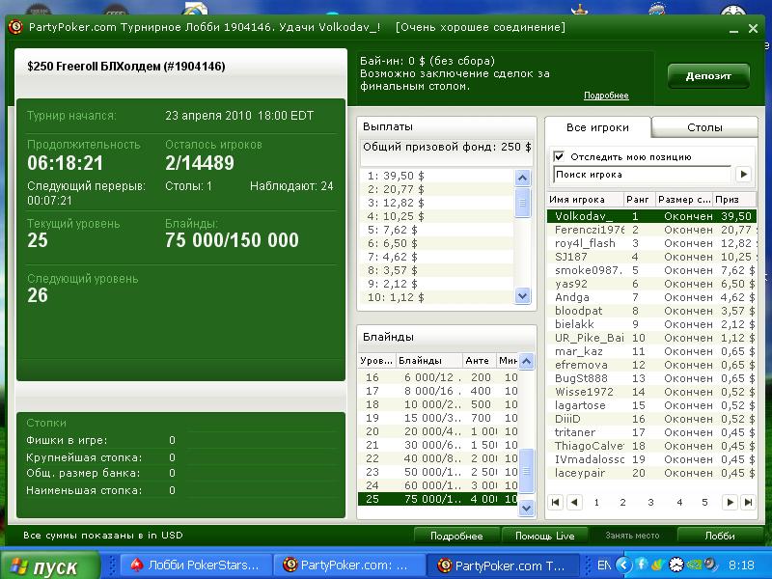This screenshot has height=579, width=772.
Task: Click the Депозит button
Action: 708,76
